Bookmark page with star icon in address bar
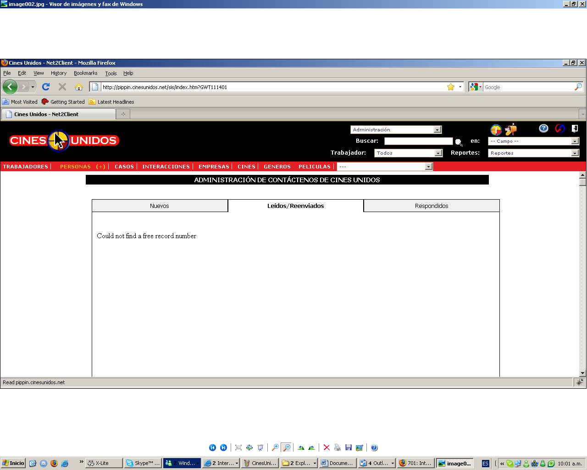Screen dimensions: 587x470 coord(451,87)
